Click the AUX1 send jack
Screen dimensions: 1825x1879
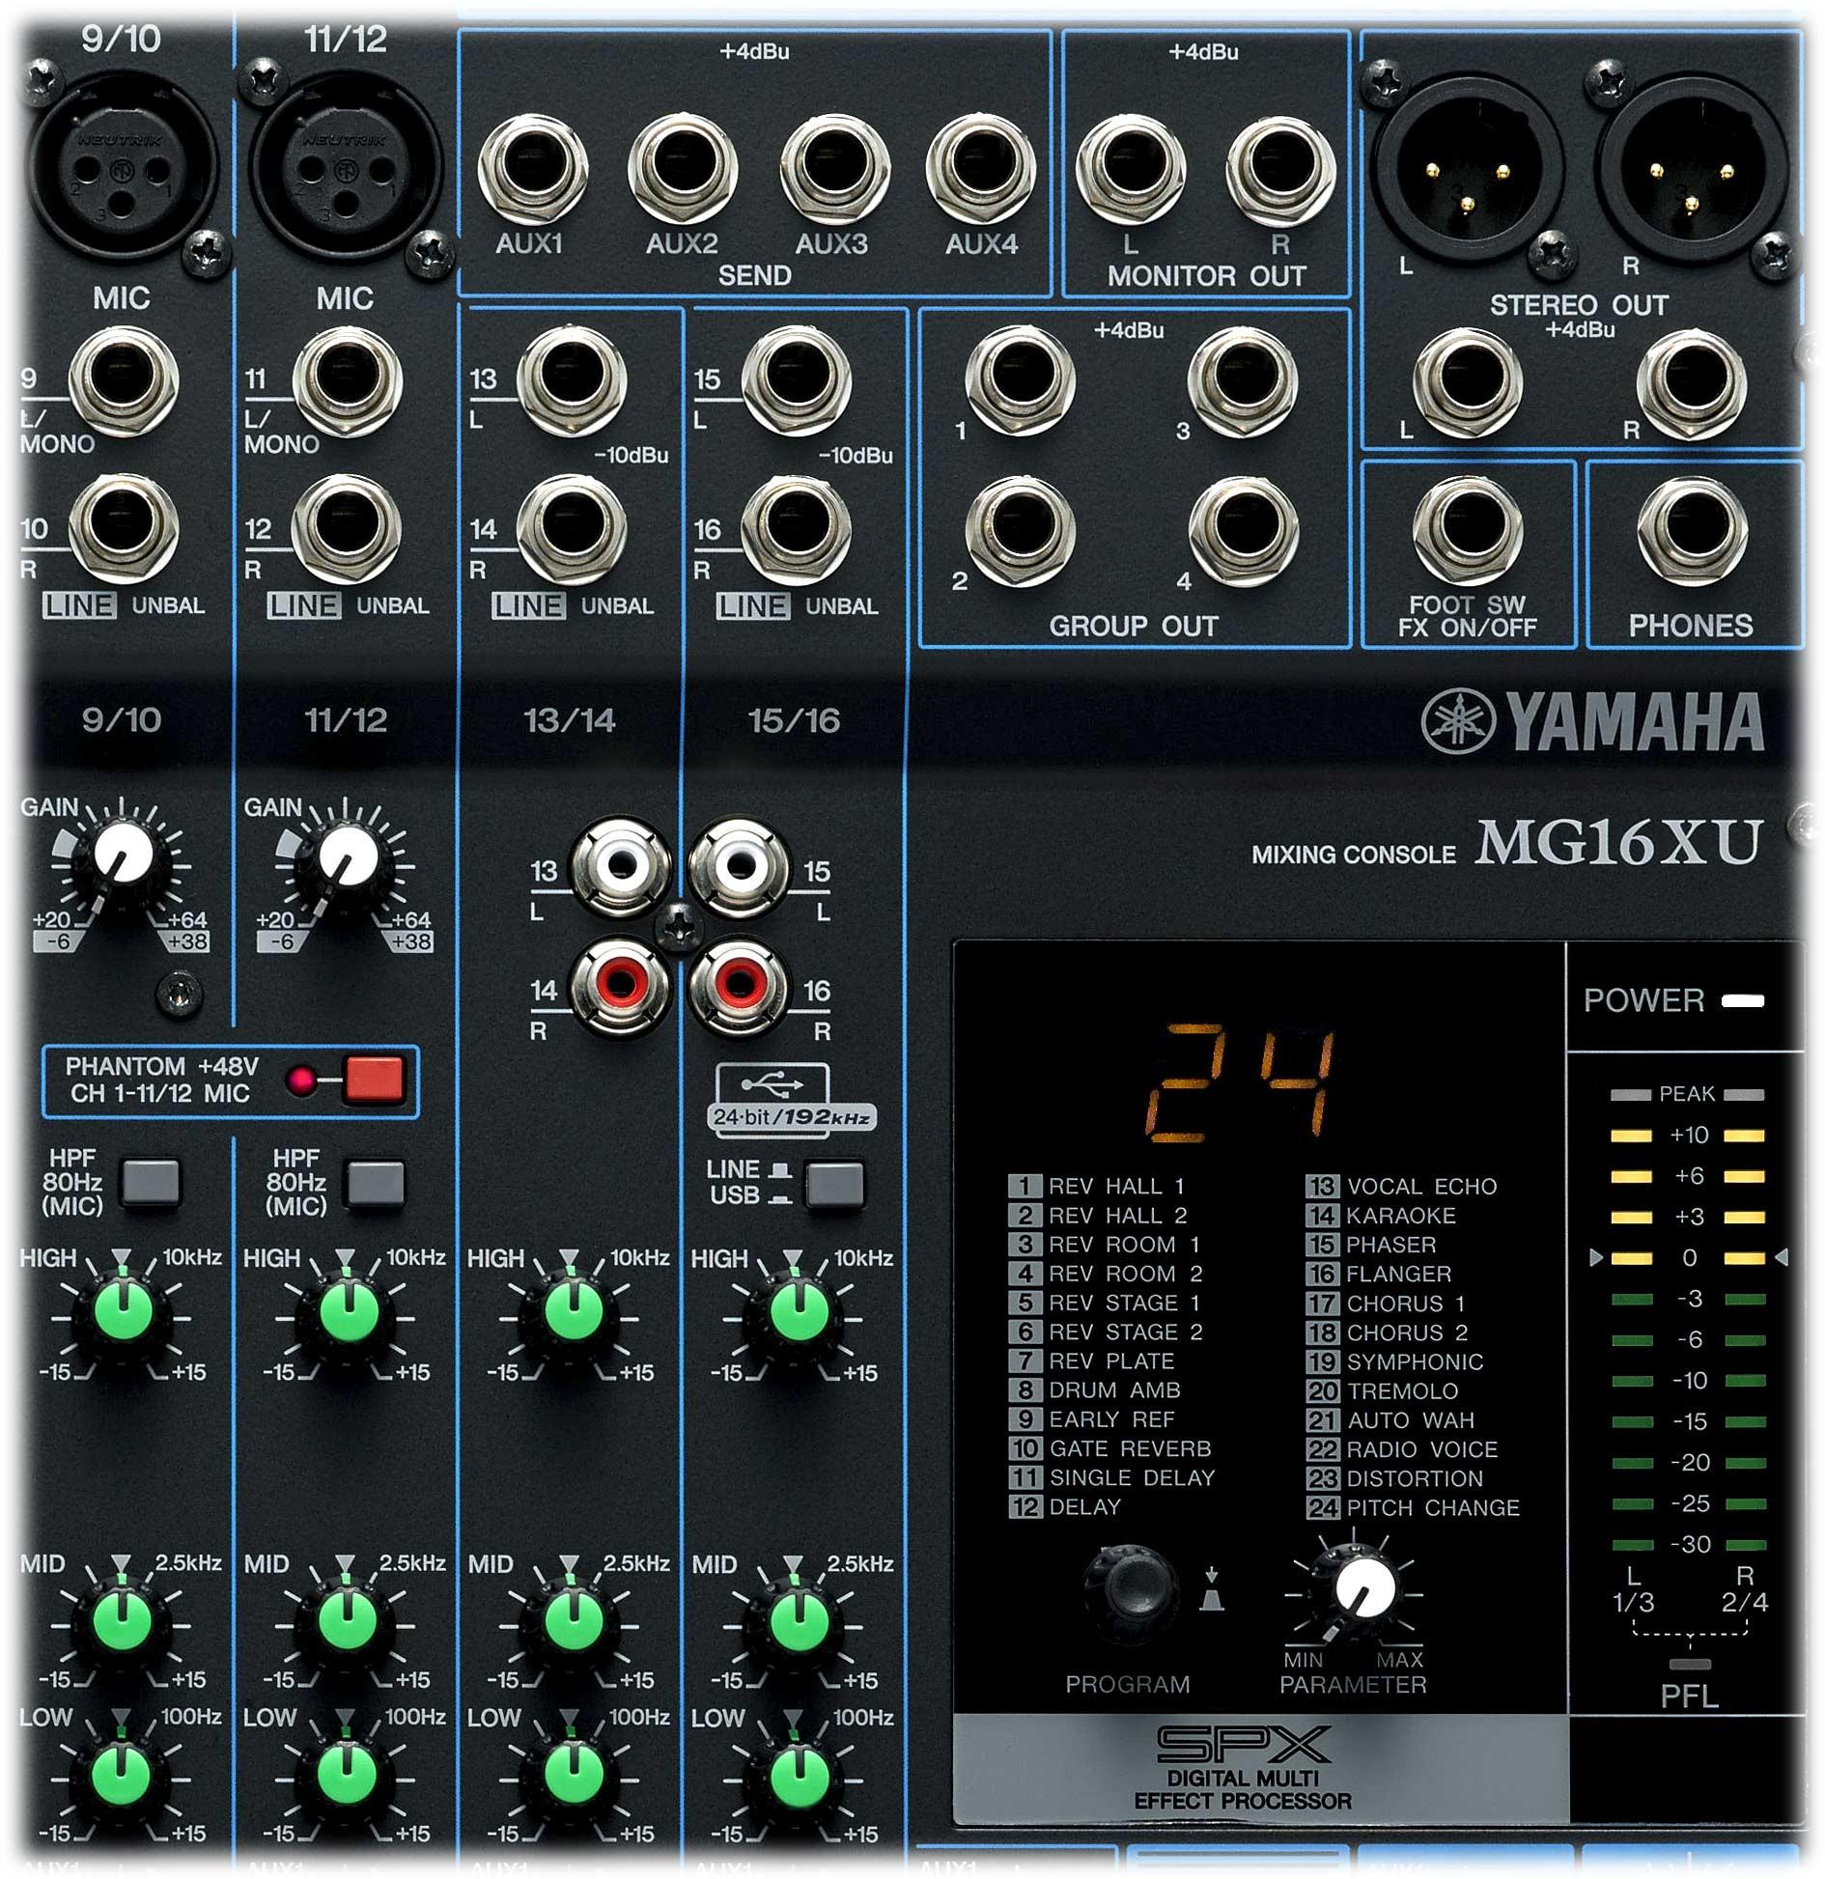point(533,170)
